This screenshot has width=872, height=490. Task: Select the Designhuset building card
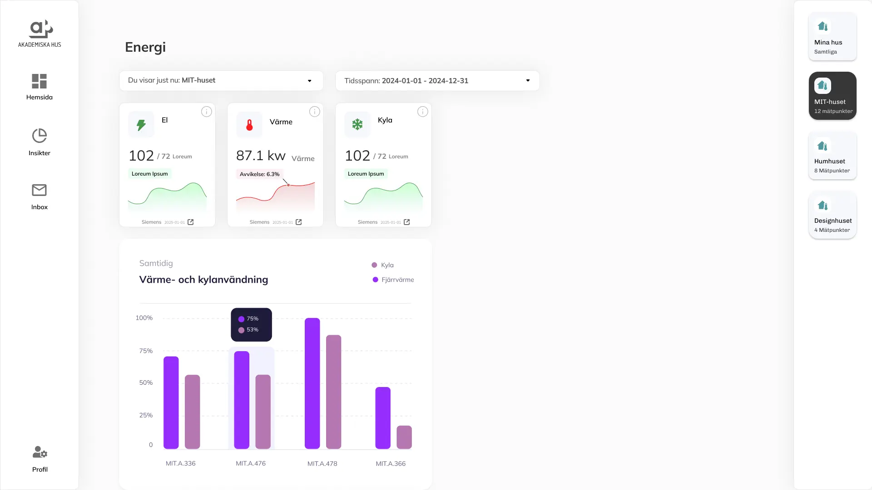(x=832, y=215)
